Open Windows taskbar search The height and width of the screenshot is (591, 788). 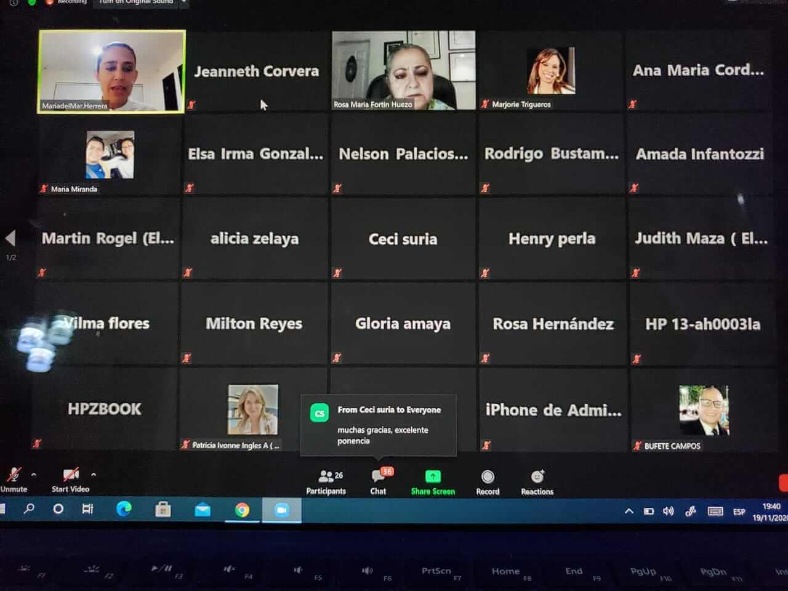[29, 509]
